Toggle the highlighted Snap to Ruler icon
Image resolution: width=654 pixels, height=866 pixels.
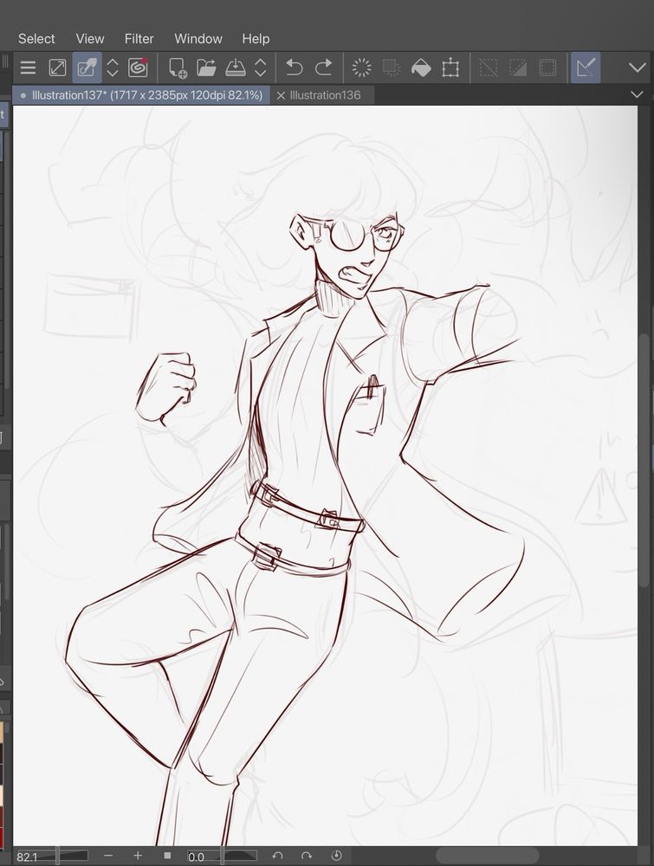coord(586,68)
